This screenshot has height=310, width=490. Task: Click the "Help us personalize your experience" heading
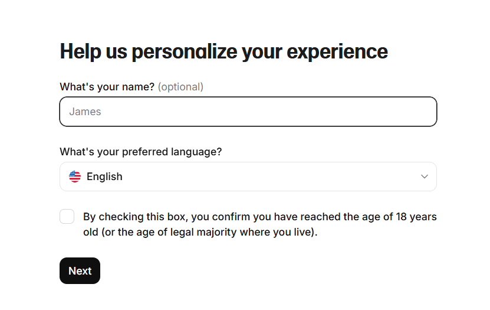click(x=224, y=51)
